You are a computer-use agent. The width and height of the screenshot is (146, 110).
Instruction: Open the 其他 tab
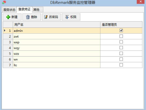(x=38, y=10)
